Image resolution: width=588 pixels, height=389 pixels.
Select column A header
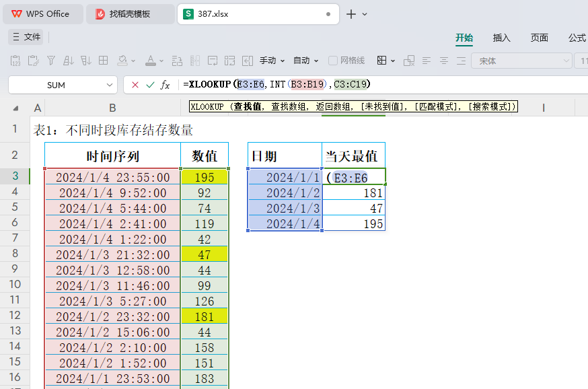click(37, 108)
